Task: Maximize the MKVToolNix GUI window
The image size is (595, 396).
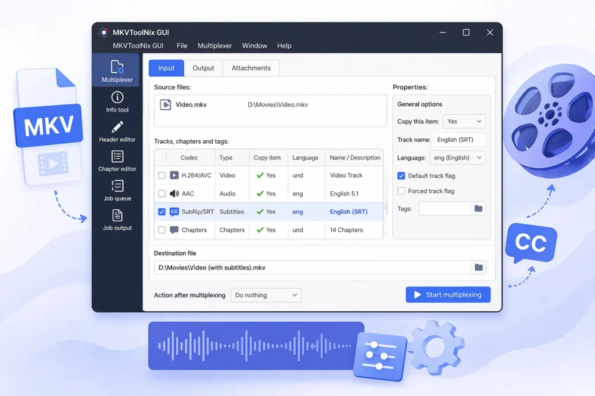Action: point(466,32)
